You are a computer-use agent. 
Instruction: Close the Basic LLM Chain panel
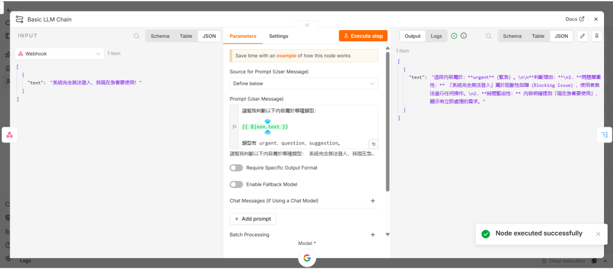596,19
